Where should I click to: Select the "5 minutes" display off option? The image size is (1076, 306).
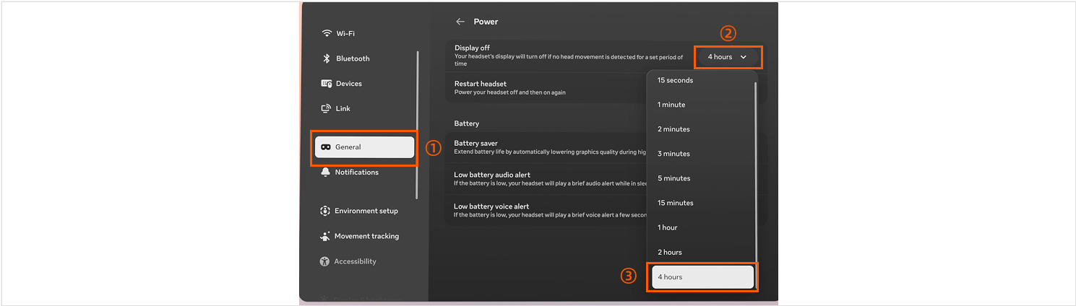click(x=673, y=179)
